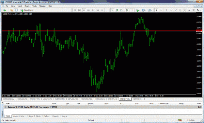The height and width of the screenshot is (123, 204).
Task: Open the Profiles folder icon
Action: point(11,10)
